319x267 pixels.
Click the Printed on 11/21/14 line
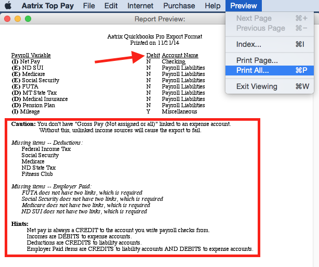click(155, 43)
